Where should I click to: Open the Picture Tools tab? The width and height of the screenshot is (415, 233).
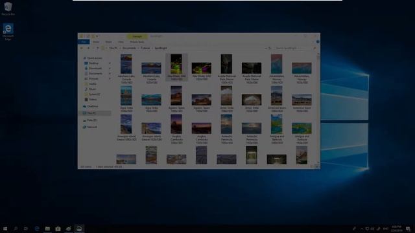[x=137, y=41]
